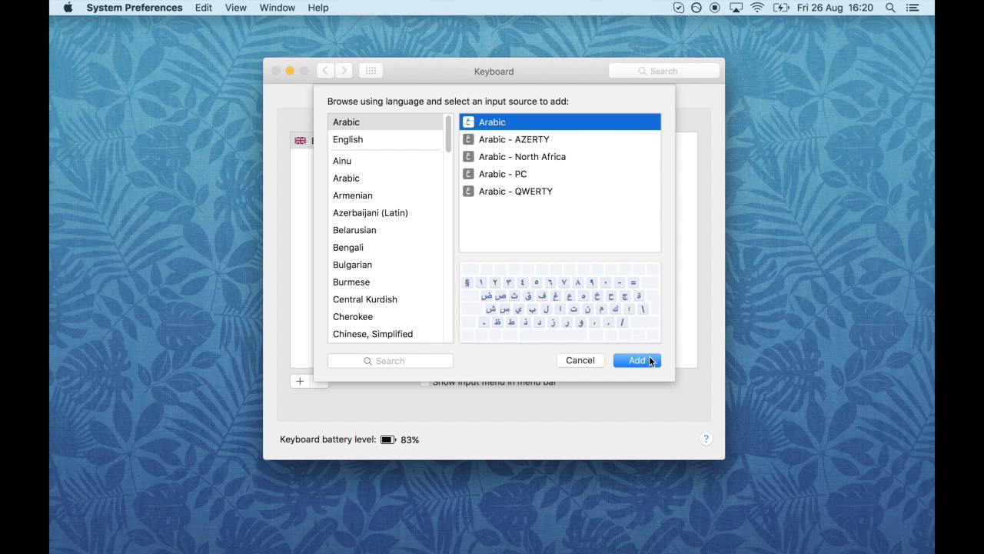The height and width of the screenshot is (554, 984).
Task: Select Arabic - PC input source
Action: (x=560, y=174)
